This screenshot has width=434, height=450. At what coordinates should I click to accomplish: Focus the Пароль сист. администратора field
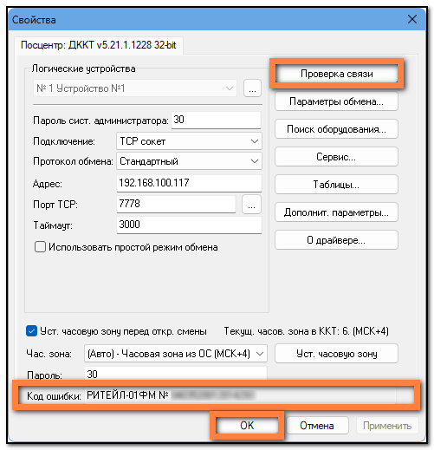216,120
